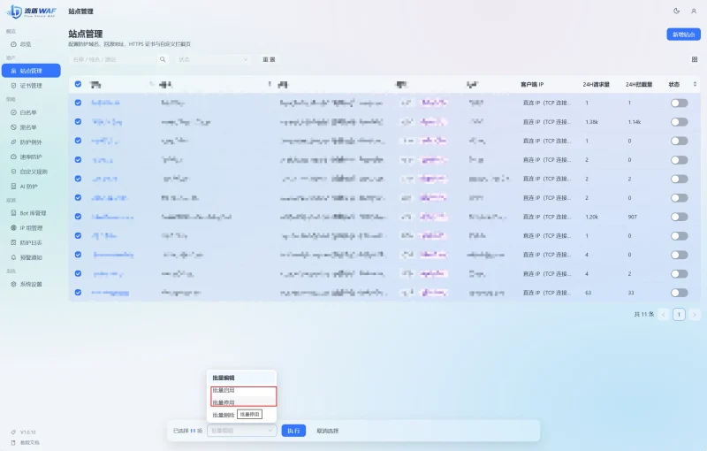Screen dimensions: 707x451
Task: Uncheck the row with 63 requests
Action: 78,292
